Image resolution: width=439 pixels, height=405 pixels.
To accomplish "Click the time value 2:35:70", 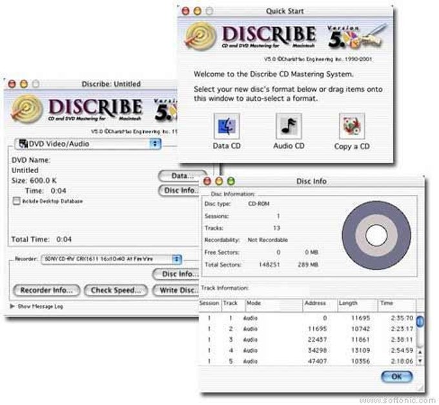I will pyautogui.click(x=402, y=318).
